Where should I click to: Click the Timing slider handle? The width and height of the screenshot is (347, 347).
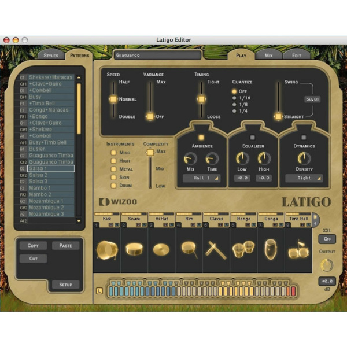[201, 99]
